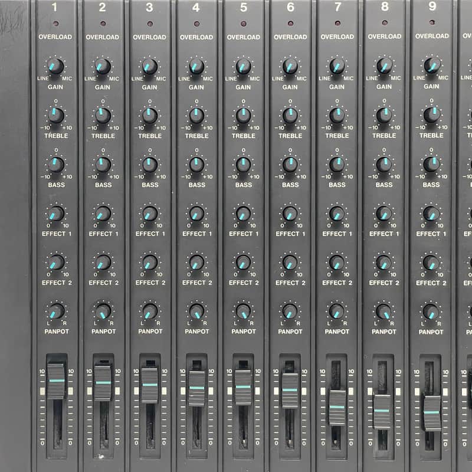Click channel 9 BASS knob

pos(431,164)
